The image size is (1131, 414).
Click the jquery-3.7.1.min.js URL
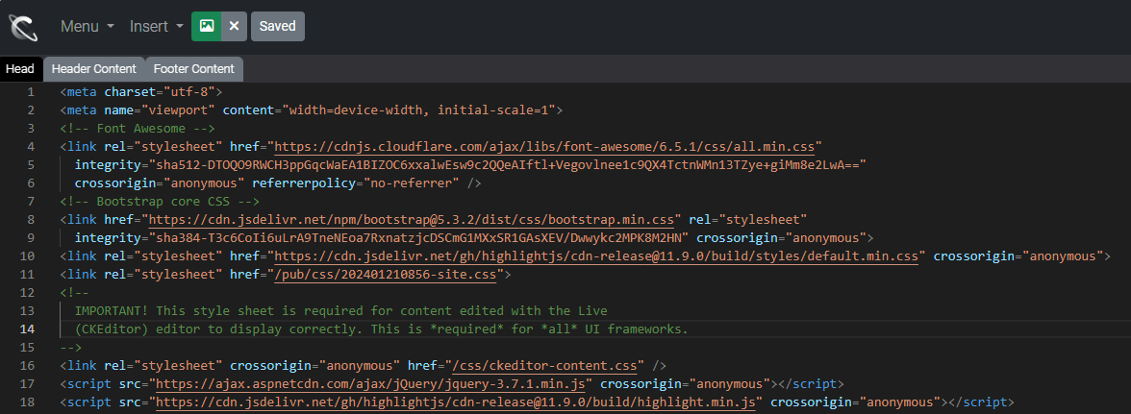[373, 384]
